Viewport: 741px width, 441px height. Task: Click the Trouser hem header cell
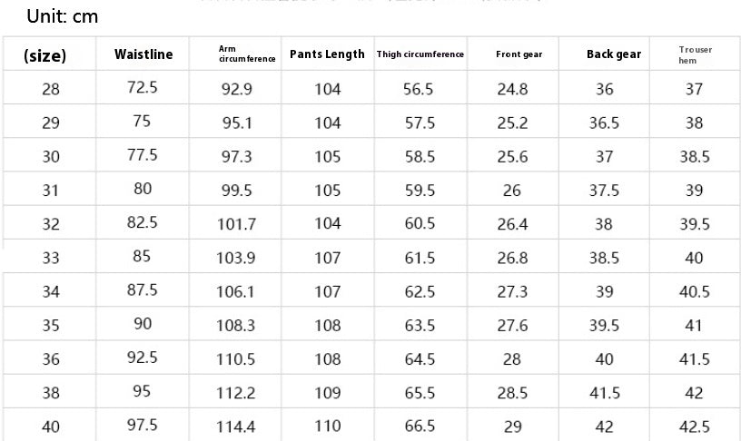pos(695,54)
